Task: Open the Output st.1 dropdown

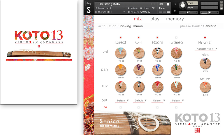Action: tap(124, 8)
